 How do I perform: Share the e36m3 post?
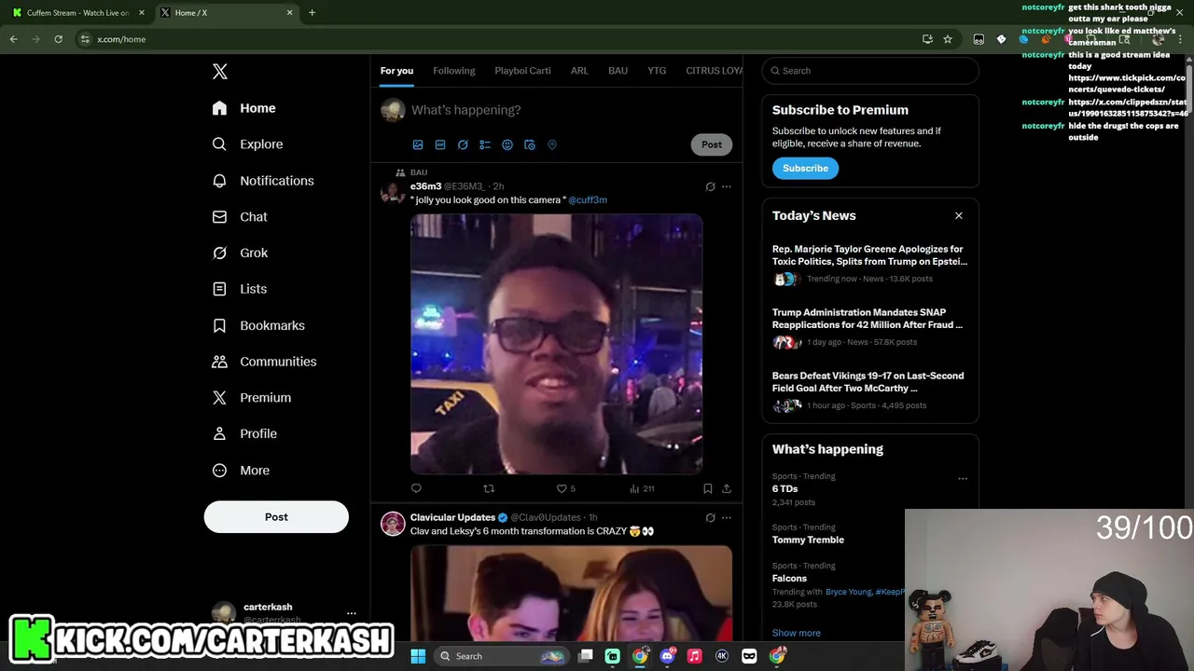click(x=727, y=488)
